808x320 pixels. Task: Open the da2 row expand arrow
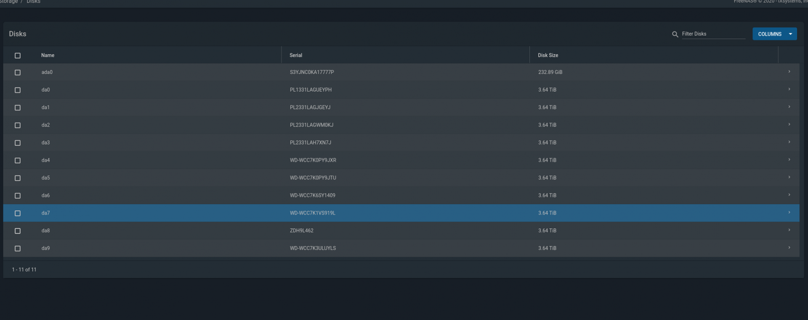[789, 125]
